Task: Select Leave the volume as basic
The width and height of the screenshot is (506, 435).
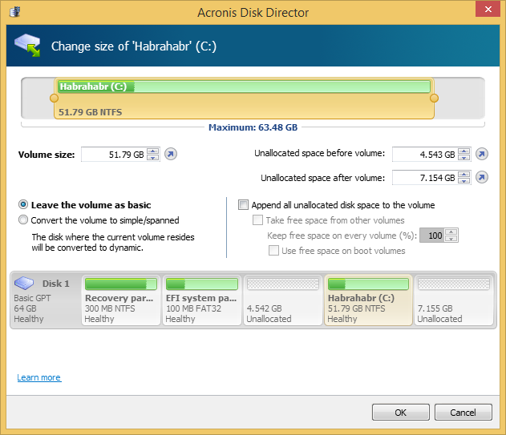Action: pos(23,205)
